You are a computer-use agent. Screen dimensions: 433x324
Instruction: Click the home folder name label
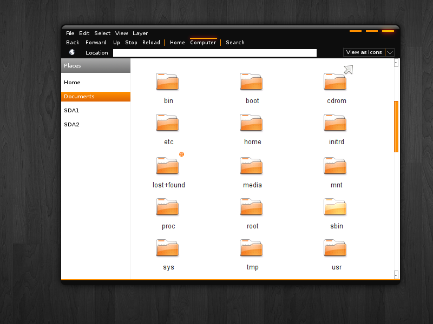[x=253, y=142]
